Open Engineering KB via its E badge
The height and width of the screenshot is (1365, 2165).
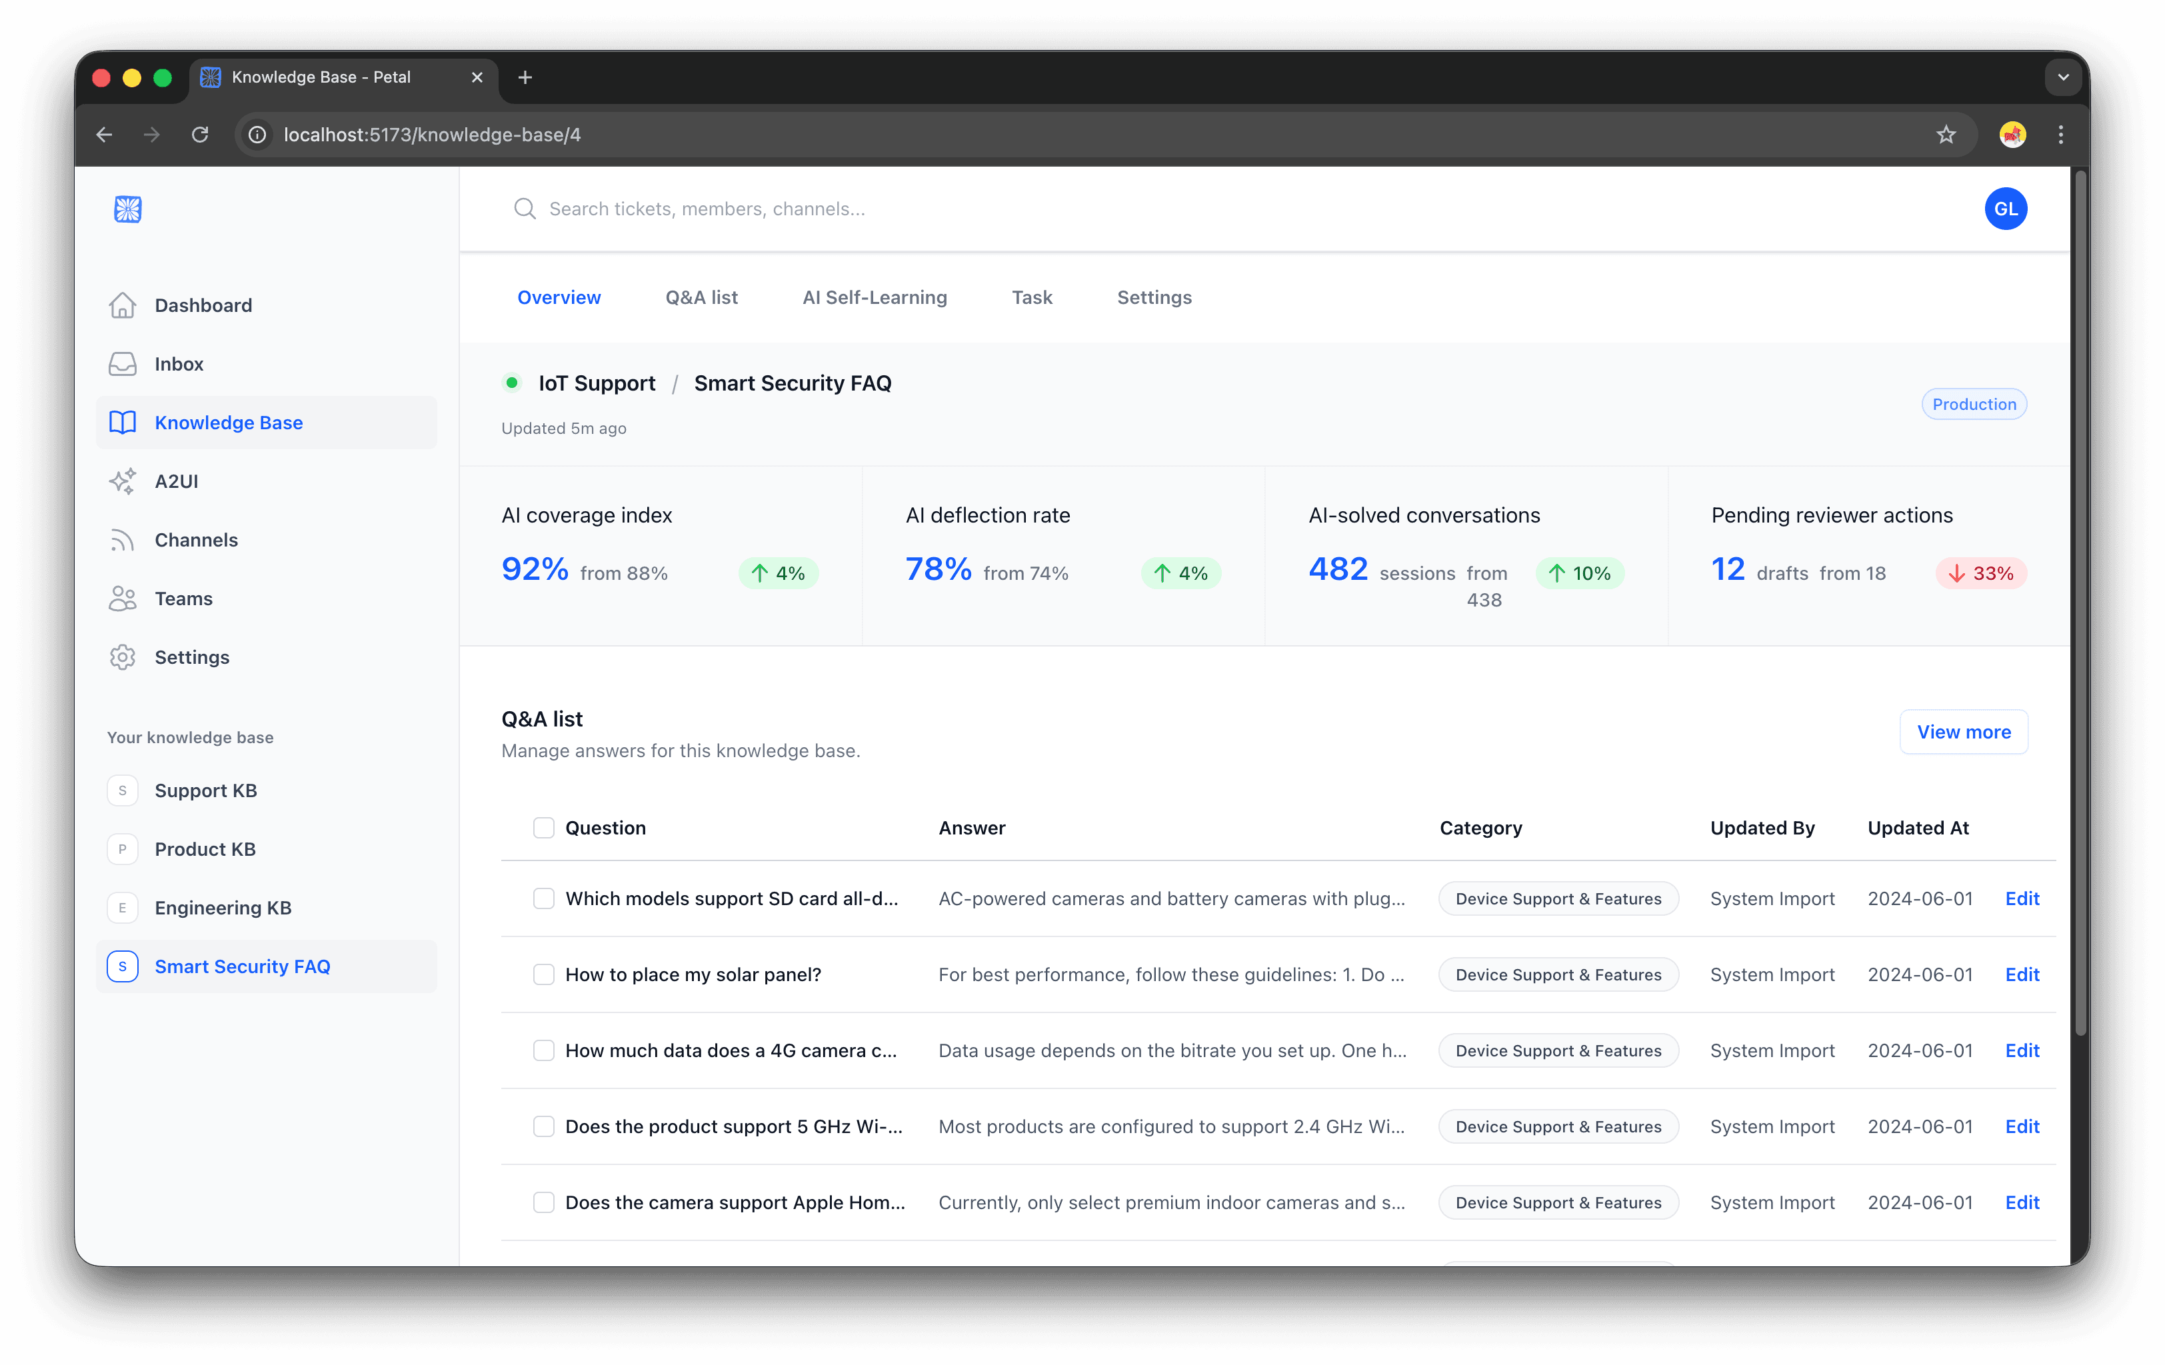tap(123, 907)
